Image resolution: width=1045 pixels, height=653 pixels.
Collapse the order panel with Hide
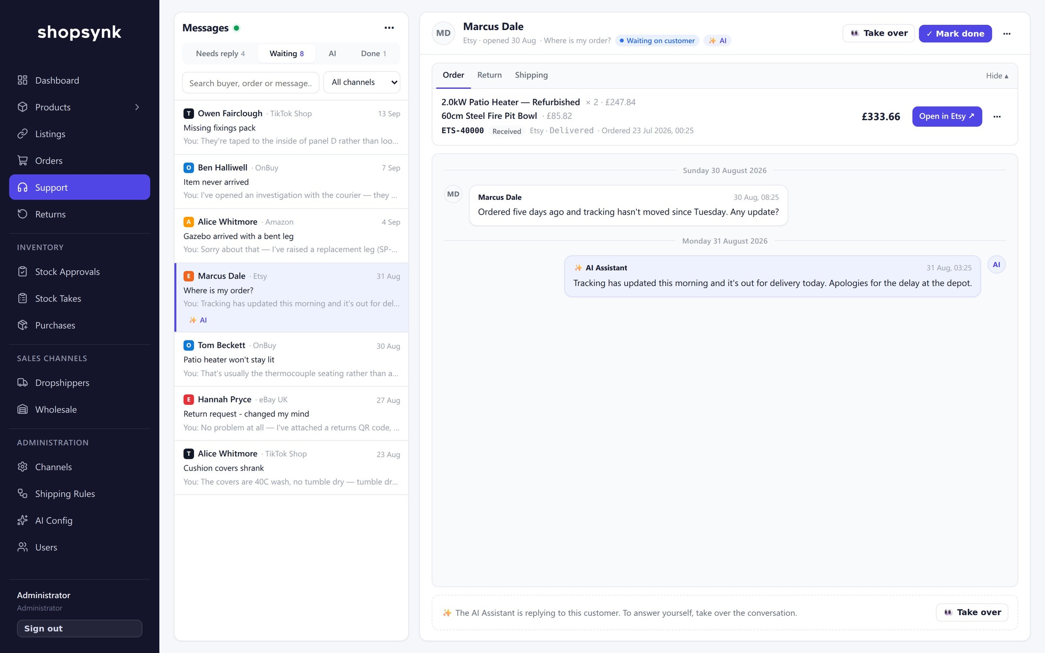pyautogui.click(x=997, y=76)
